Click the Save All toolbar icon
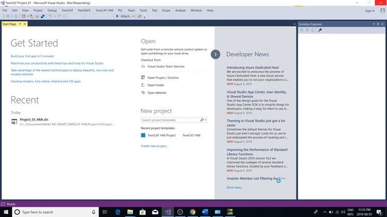 pos(43,16)
